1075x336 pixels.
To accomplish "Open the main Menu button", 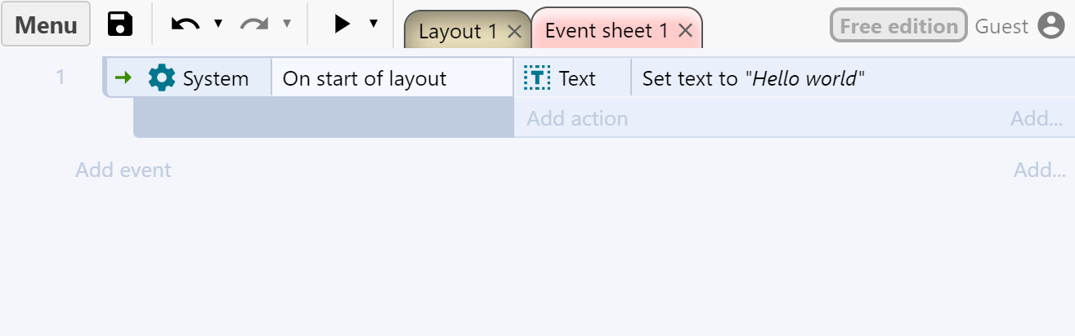I will [x=46, y=25].
